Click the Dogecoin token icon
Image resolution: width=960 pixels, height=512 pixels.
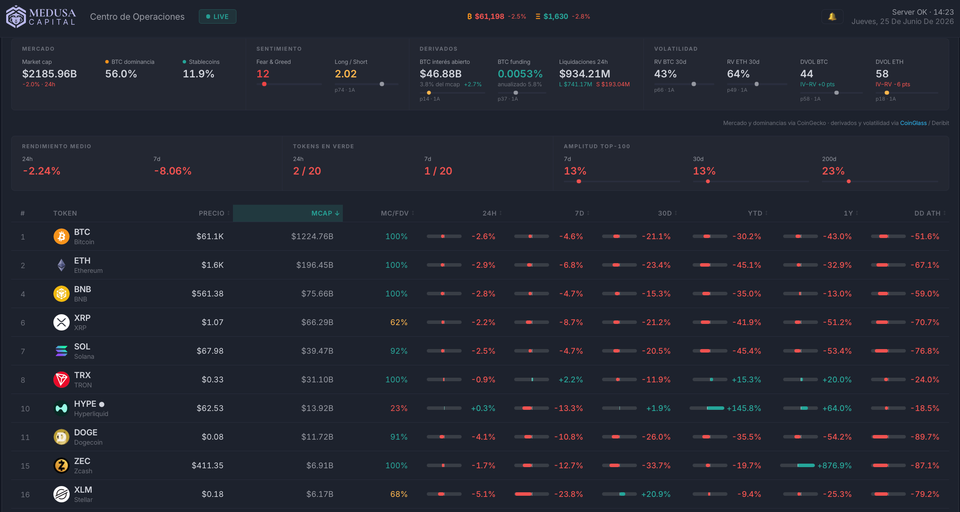tap(62, 437)
